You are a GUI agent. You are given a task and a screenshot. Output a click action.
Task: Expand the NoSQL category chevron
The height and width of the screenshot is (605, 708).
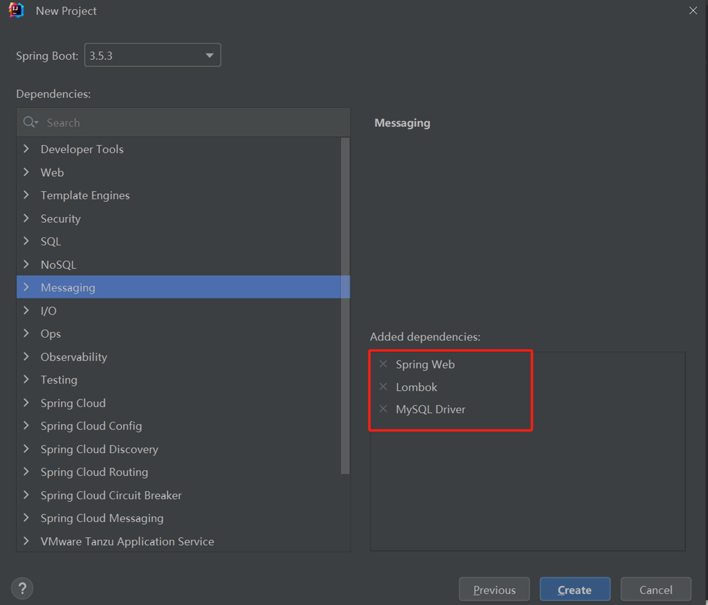point(26,264)
